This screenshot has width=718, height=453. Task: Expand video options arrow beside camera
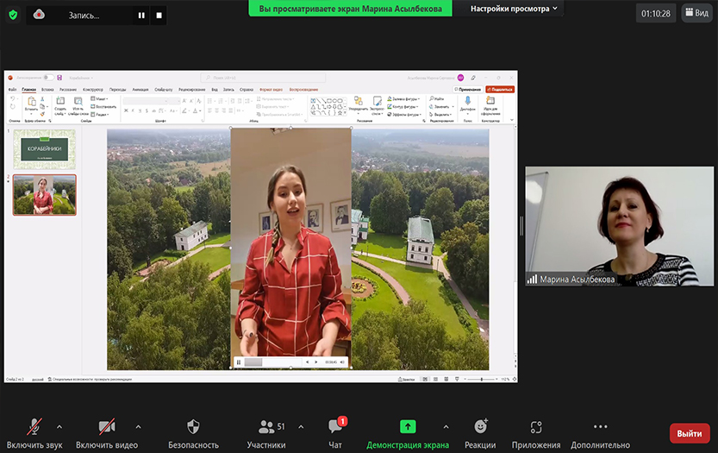(x=138, y=426)
